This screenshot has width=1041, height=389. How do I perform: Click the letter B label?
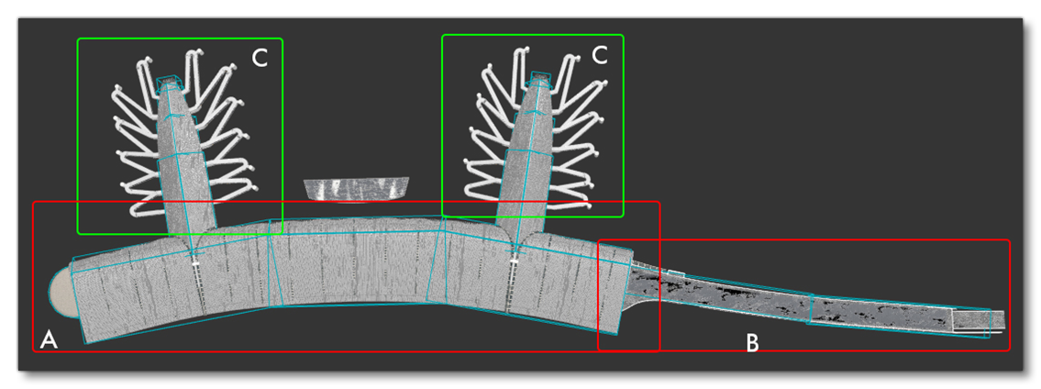[752, 343]
